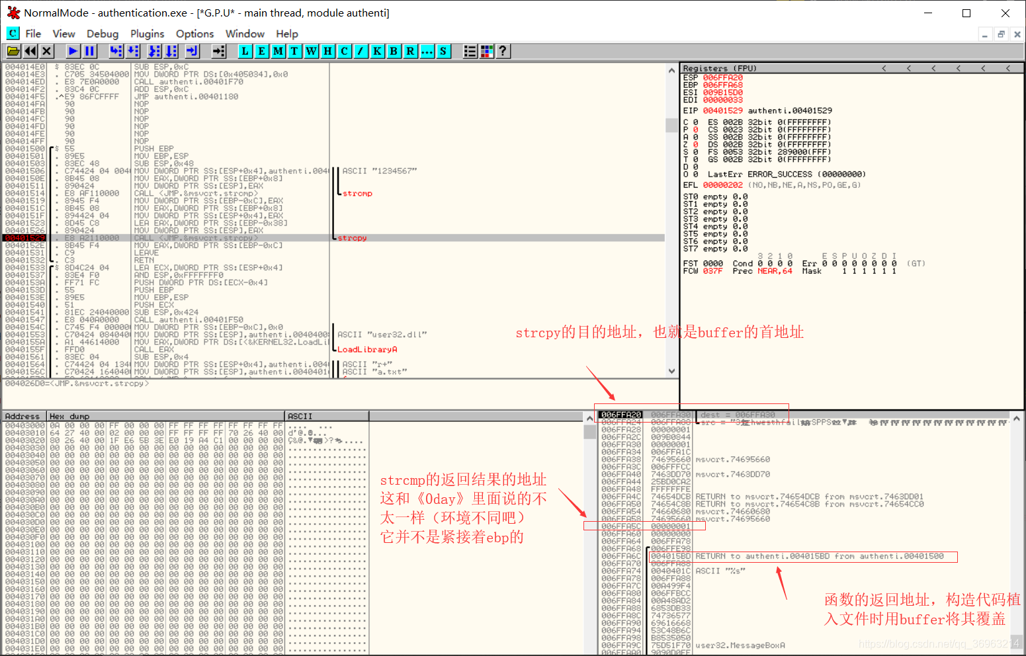Screen dimensions: 1026x656
Task: Select stack entry user32.MessageBoxA
Action: [804, 645]
